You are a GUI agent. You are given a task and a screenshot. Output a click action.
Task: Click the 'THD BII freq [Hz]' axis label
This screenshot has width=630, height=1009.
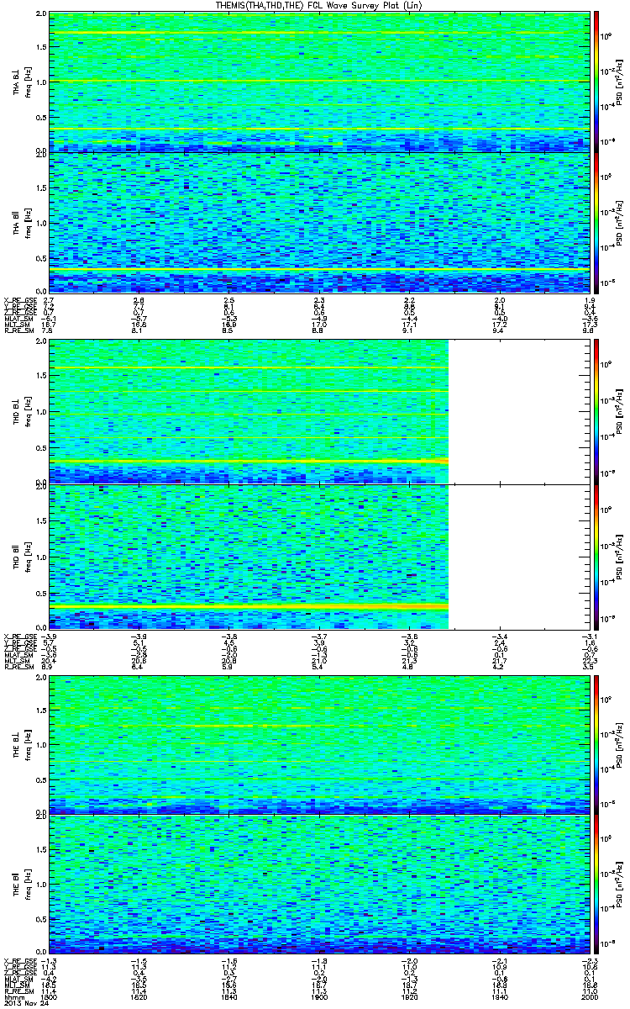point(22,557)
